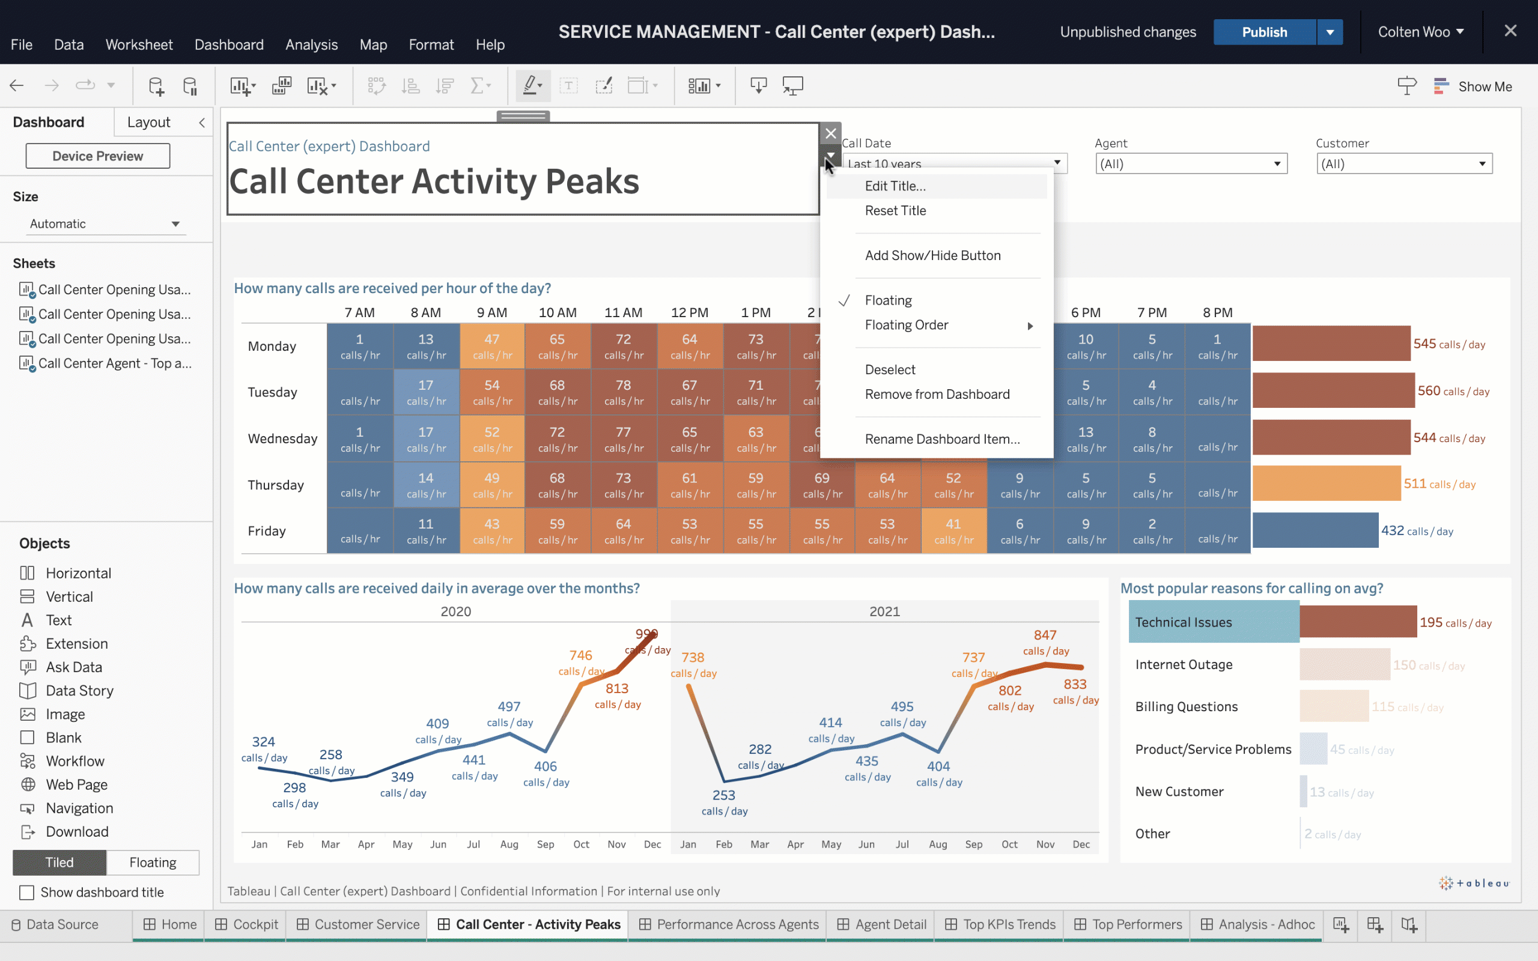Click Rename Dashboard Item menu option
1538x961 pixels.
point(942,438)
